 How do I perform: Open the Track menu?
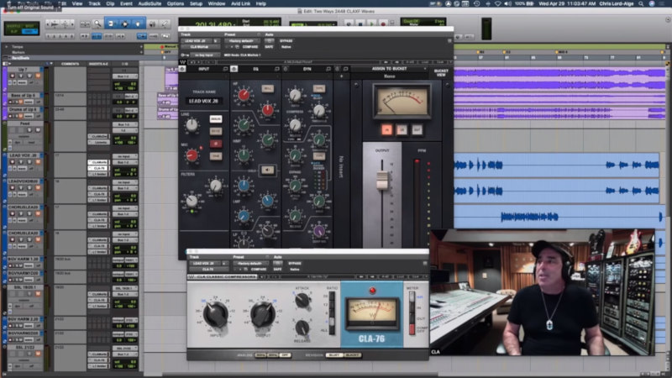94,3
